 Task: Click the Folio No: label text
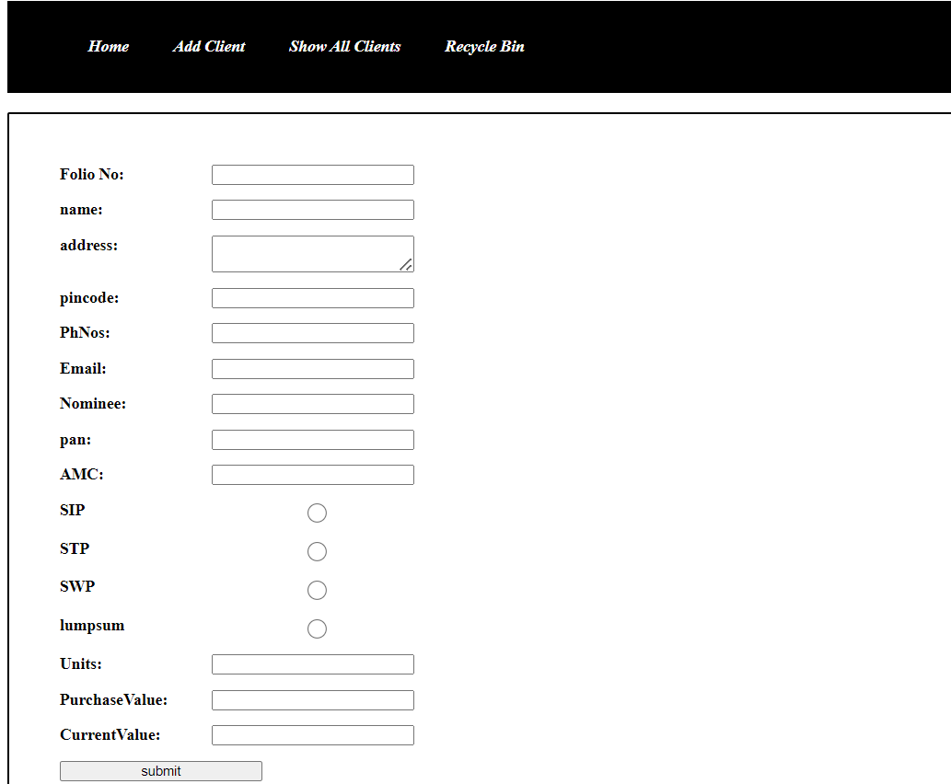point(91,175)
